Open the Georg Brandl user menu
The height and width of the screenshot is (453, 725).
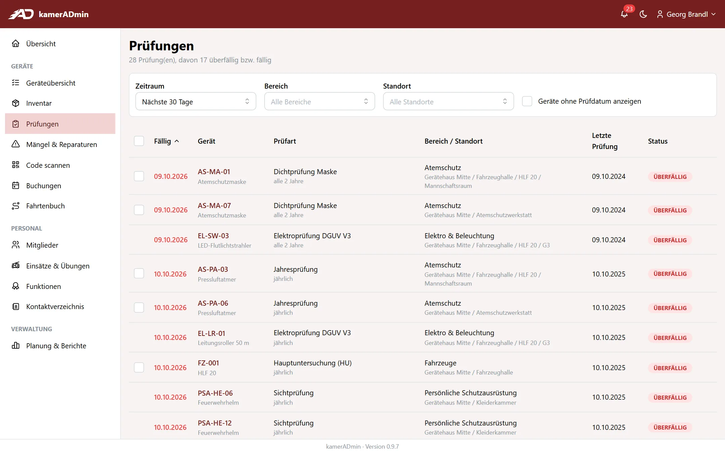pyautogui.click(x=686, y=14)
